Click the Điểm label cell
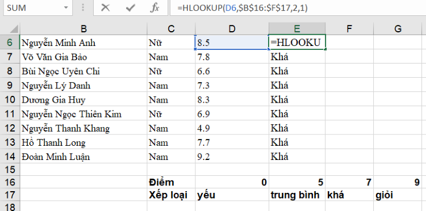Screen dimensions: 426x211 (171, 182)
